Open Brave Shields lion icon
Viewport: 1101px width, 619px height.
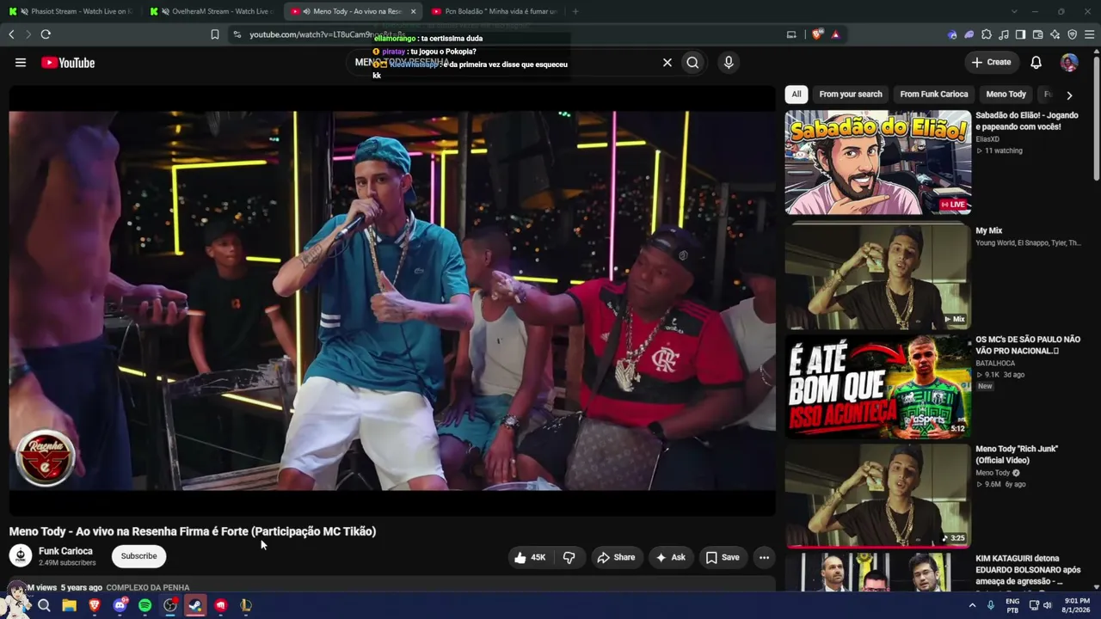point(816,34)
